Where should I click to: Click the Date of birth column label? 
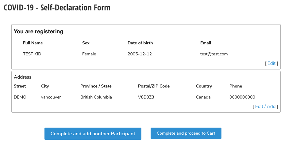(x=140, y=43)
